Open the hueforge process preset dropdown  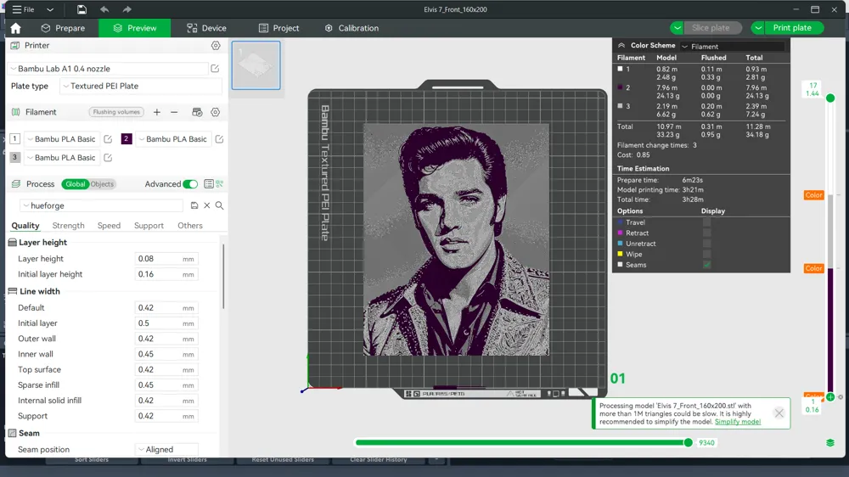tap(102, 205)
